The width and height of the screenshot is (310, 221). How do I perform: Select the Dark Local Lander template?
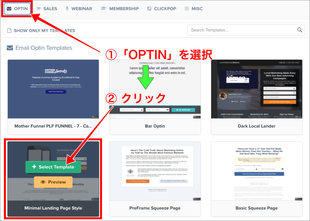click(256, 89)
